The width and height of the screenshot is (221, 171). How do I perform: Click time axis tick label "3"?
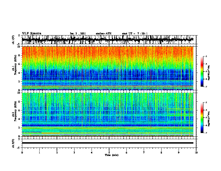[x=74, y=153]
